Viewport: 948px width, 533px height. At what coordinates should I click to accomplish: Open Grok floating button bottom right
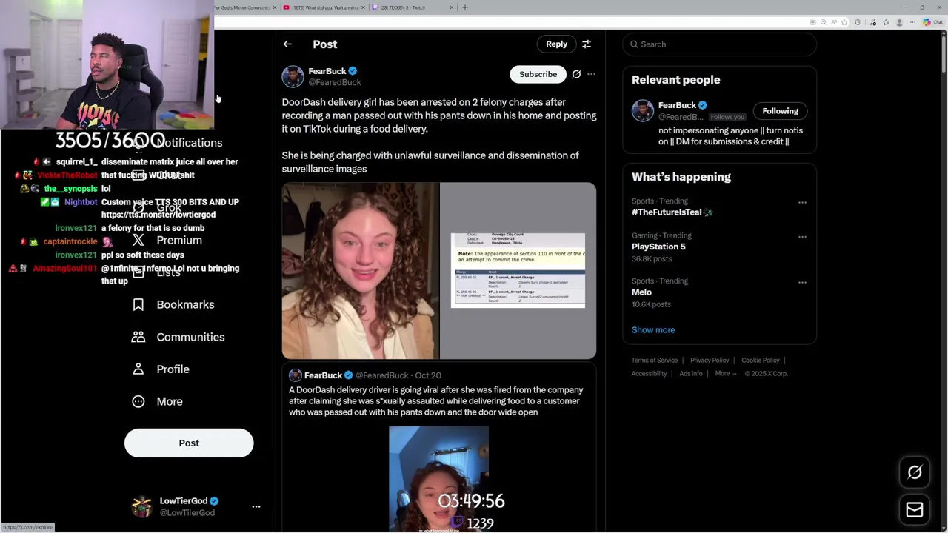pos(915,472)
